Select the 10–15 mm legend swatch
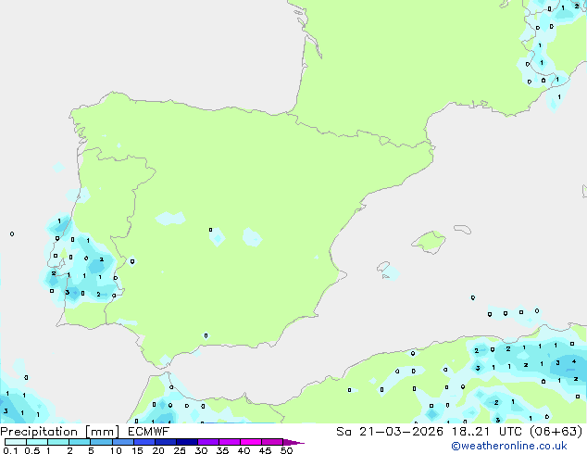The width and height of the screenshot is (587, 454). 122,442
